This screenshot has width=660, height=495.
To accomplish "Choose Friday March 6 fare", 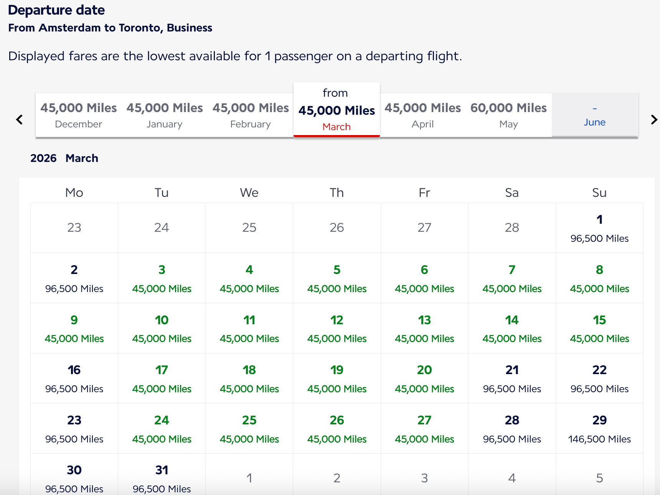I will (424, 278).
